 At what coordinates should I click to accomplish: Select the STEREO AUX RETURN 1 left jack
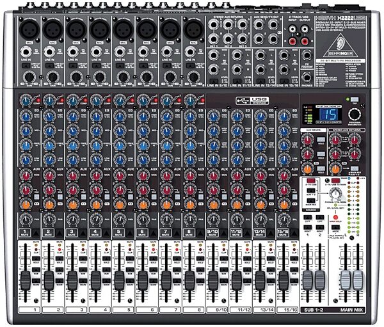coord(214,24)
